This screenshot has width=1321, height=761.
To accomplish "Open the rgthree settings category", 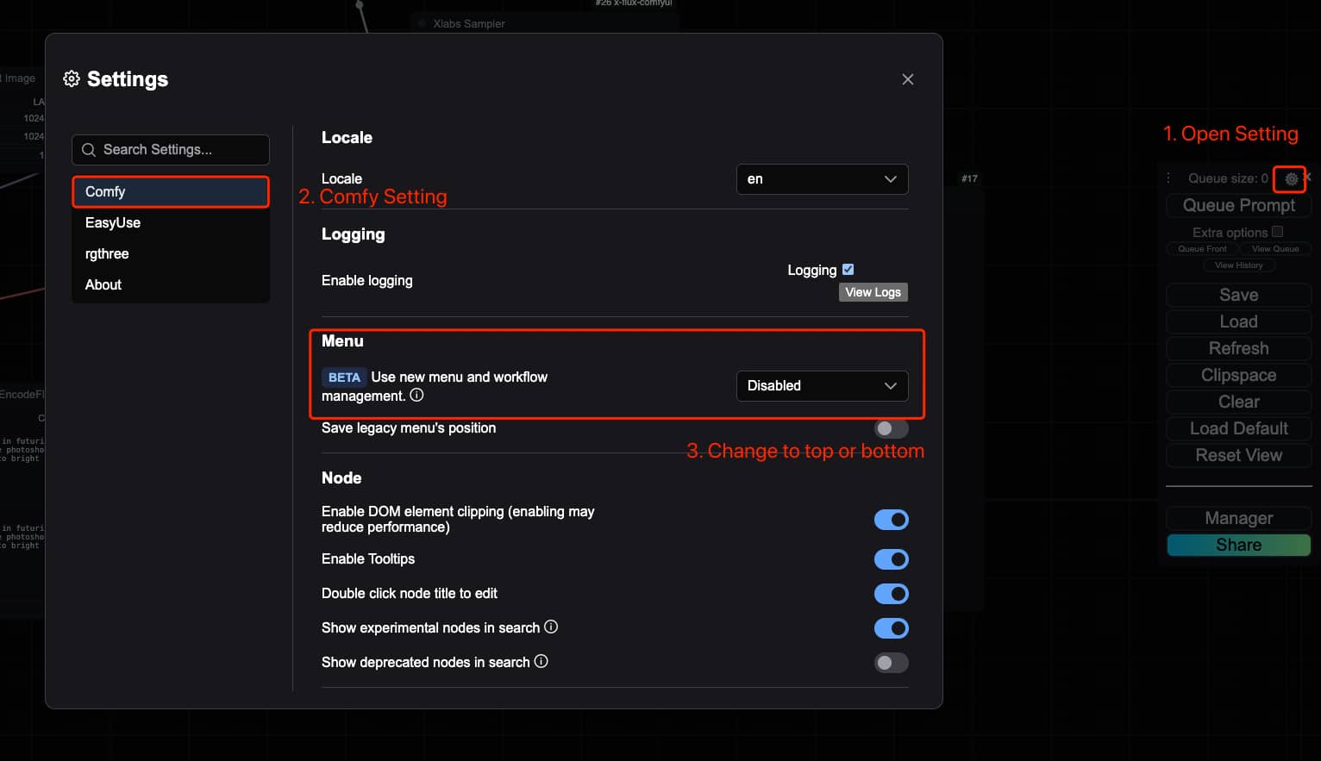I will [x=171, y=253].
